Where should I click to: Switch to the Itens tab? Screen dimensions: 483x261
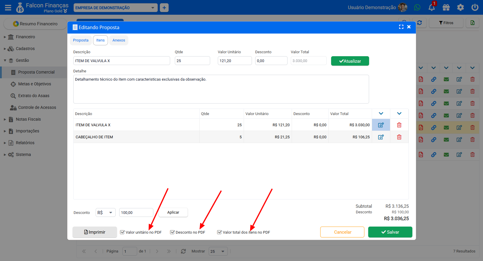(x=100, y=40)
